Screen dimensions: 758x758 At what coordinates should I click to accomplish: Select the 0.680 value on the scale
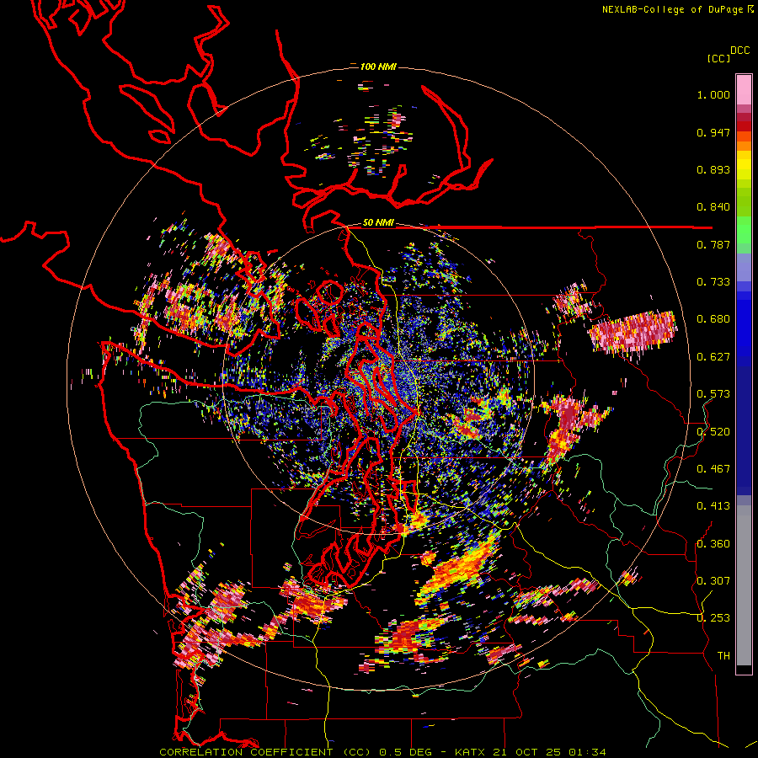[x=713, y=319]
